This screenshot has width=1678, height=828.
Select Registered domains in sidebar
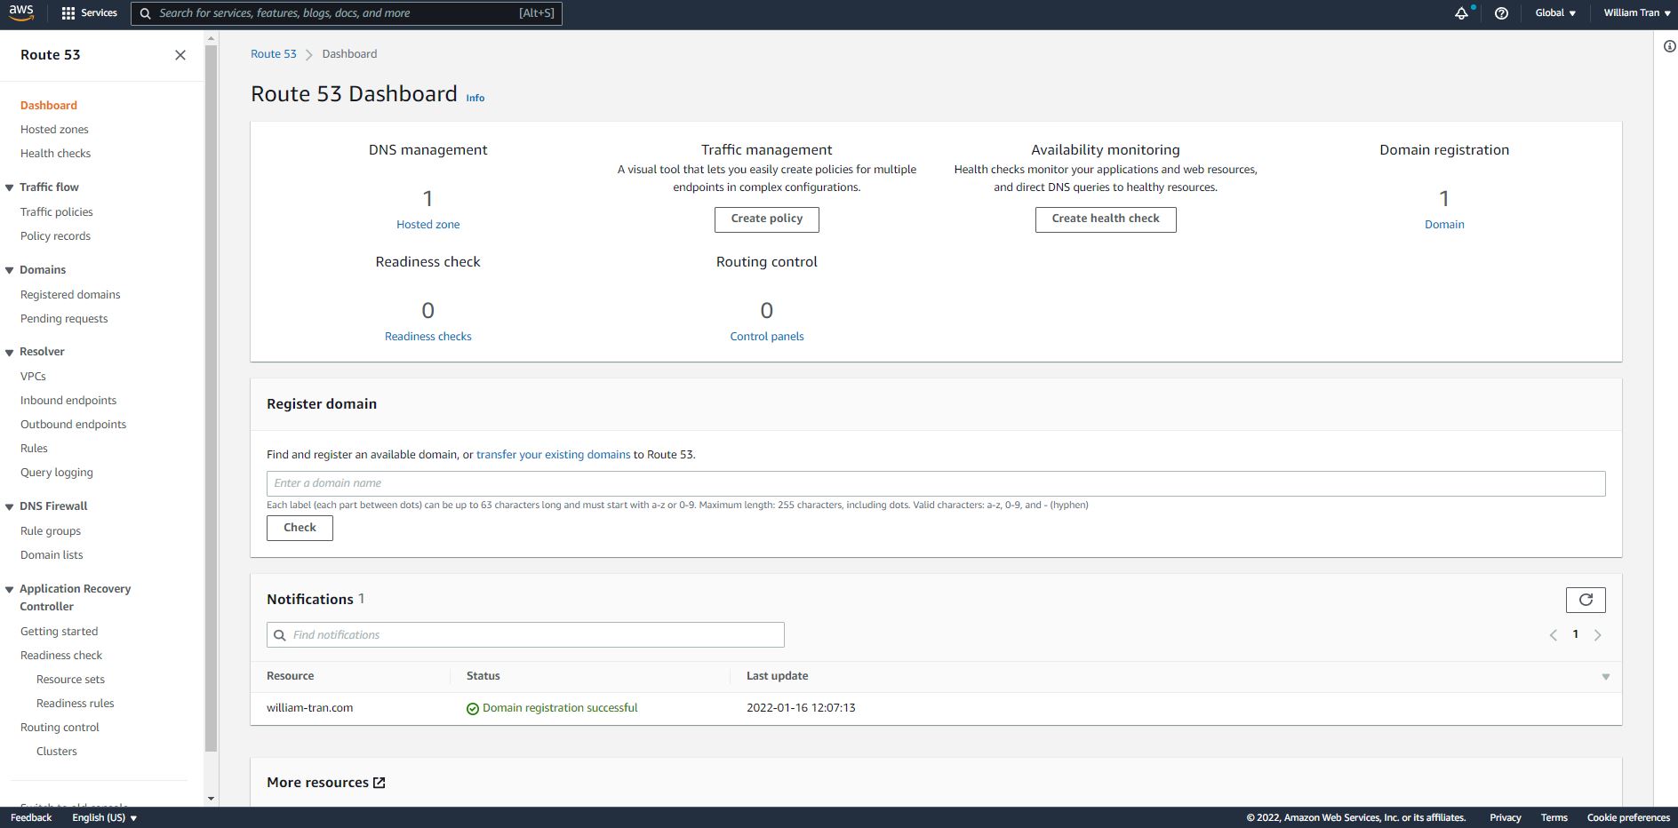tap(70, 295)
